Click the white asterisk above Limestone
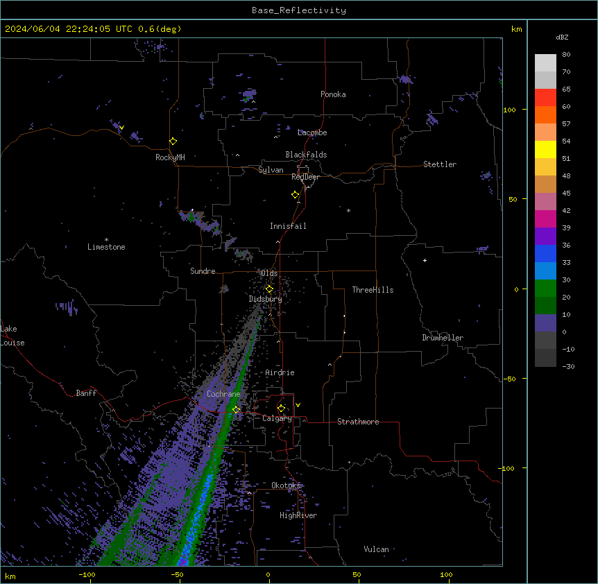 [x=106, y=240]
